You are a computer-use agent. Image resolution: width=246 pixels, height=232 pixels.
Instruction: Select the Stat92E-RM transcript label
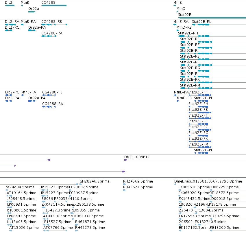(x=190, y=85)
